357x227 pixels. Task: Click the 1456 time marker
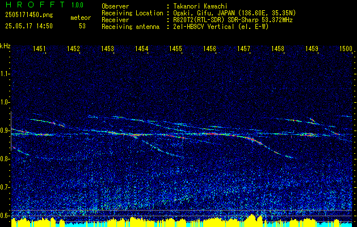[209, 48]
